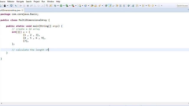The image size is (189, 106).
Task: Toggle the second page-shaped toolbar icon before the globe
Action: point(124,6)
